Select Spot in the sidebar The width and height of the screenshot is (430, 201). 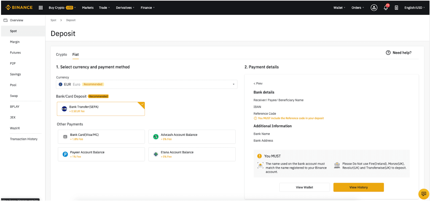(23, 31)
